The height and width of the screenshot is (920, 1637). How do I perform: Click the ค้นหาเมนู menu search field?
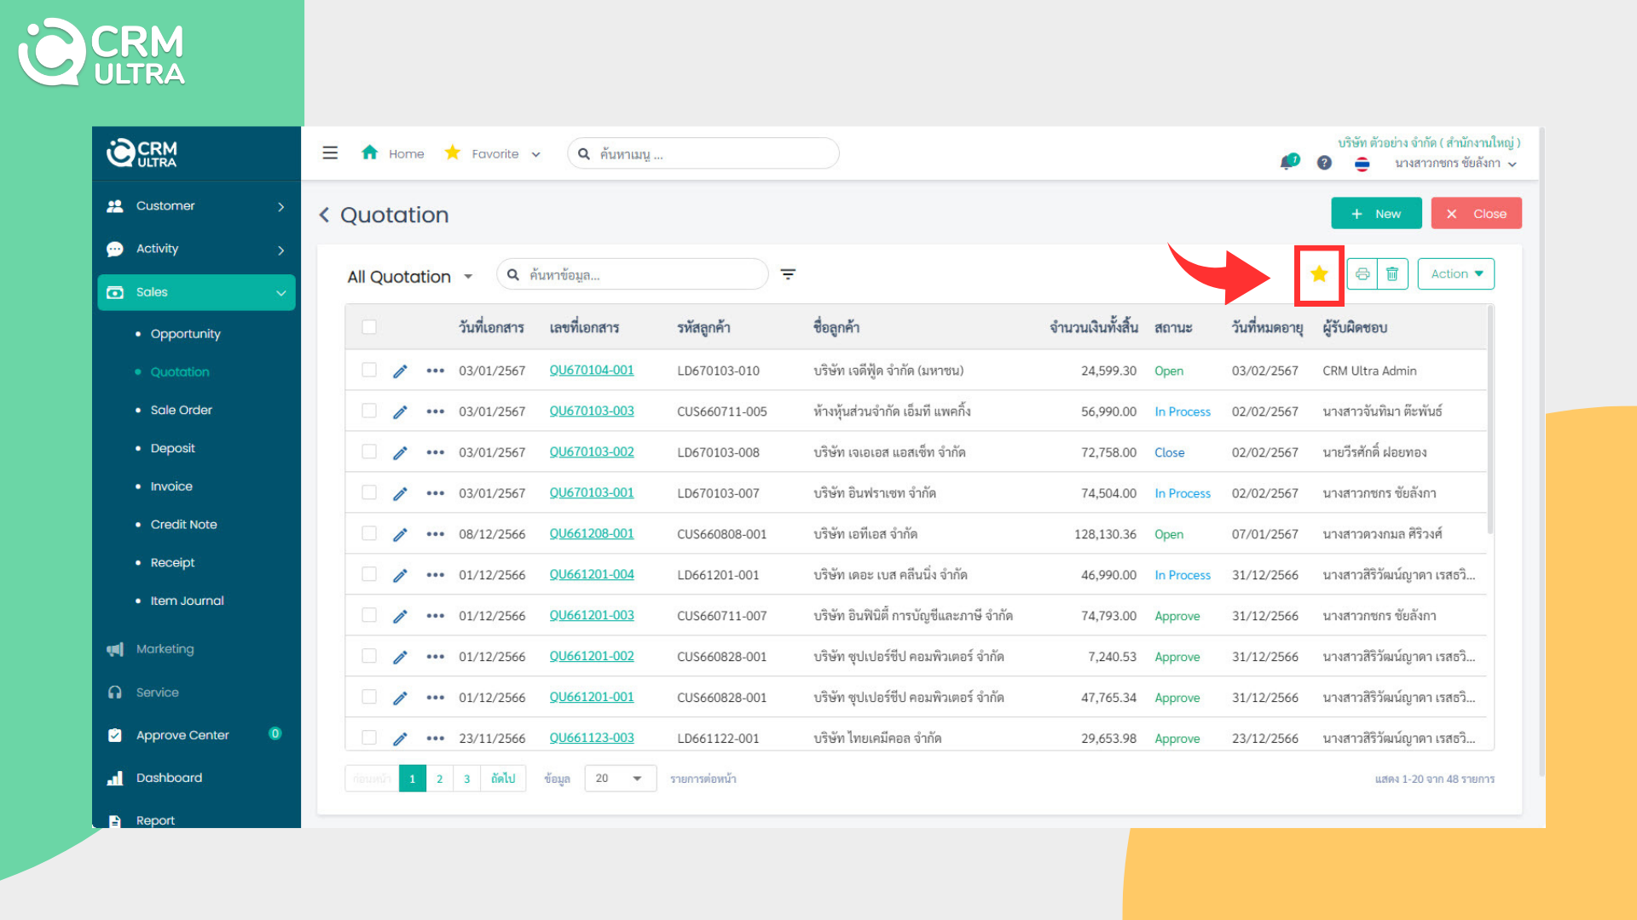tap(703, 154)
